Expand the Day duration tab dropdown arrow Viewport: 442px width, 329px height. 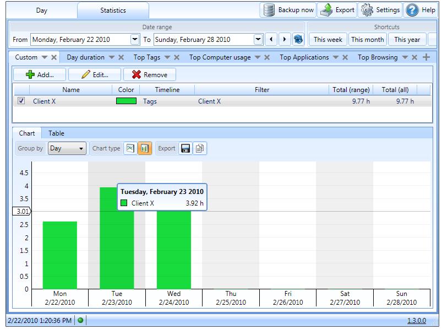(x=112, y=57)
